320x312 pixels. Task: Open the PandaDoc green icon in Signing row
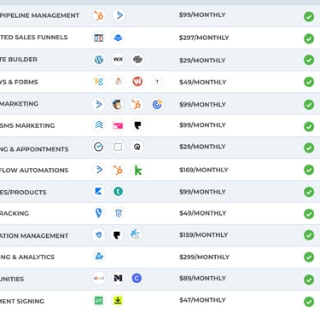pos(99,300)
